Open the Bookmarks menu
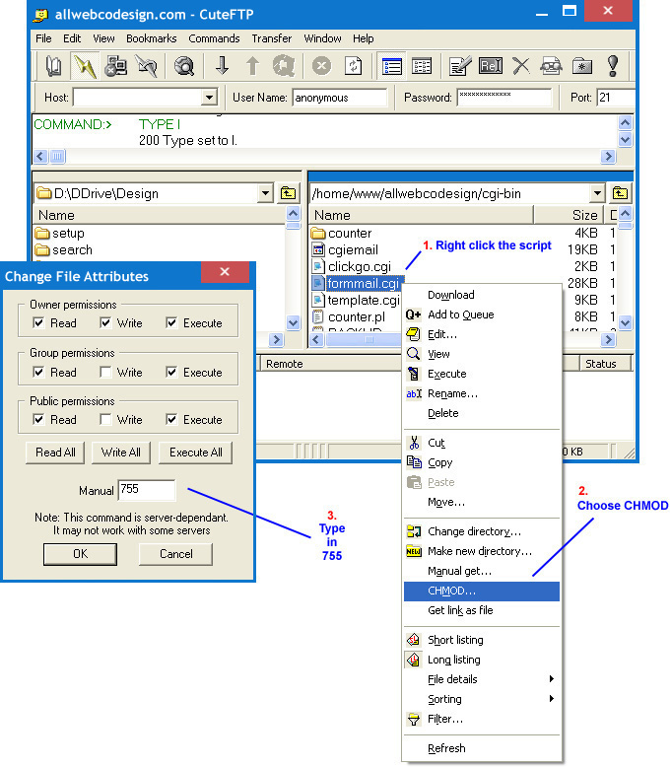Viewport: 671px width, 767px height. [150, 38]
